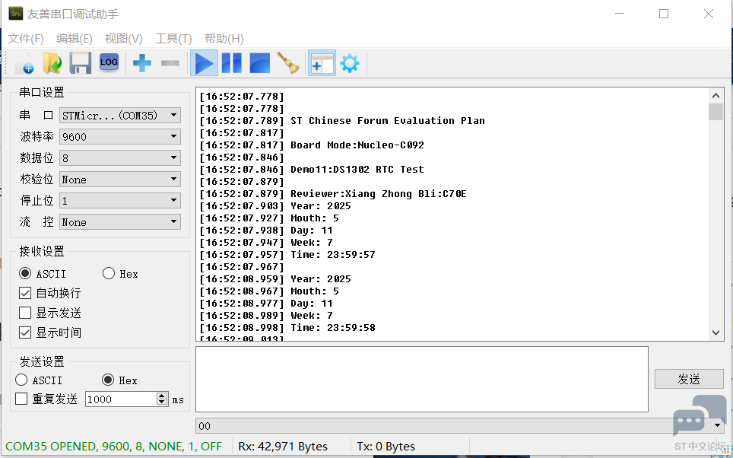
Task: Uncheck the 显示时间 checkbox
Action: pyautogui.click(x=25, y=332)
